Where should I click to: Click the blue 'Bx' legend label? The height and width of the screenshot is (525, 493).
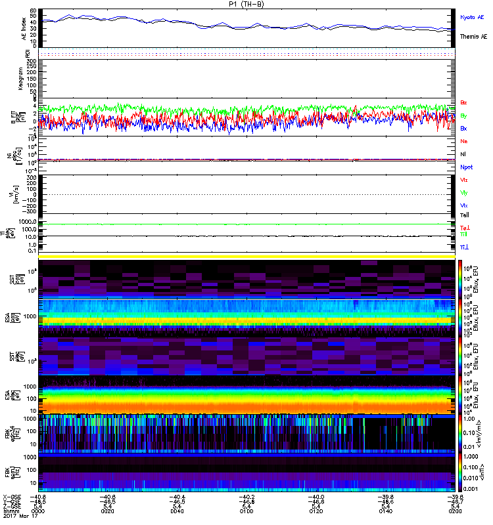[463, 128]
